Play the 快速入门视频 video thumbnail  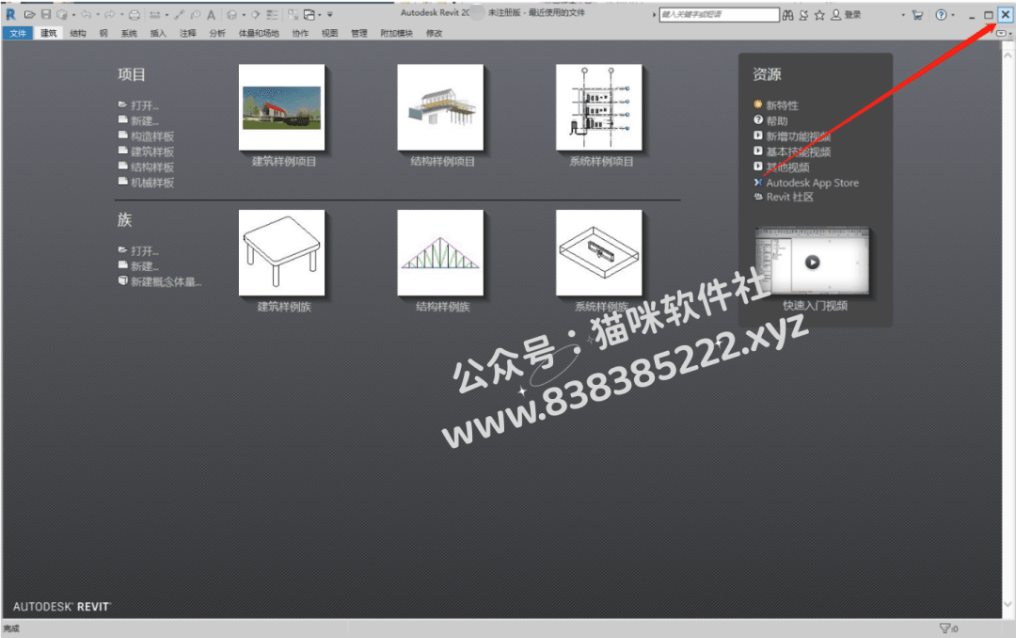pos(812,262)
